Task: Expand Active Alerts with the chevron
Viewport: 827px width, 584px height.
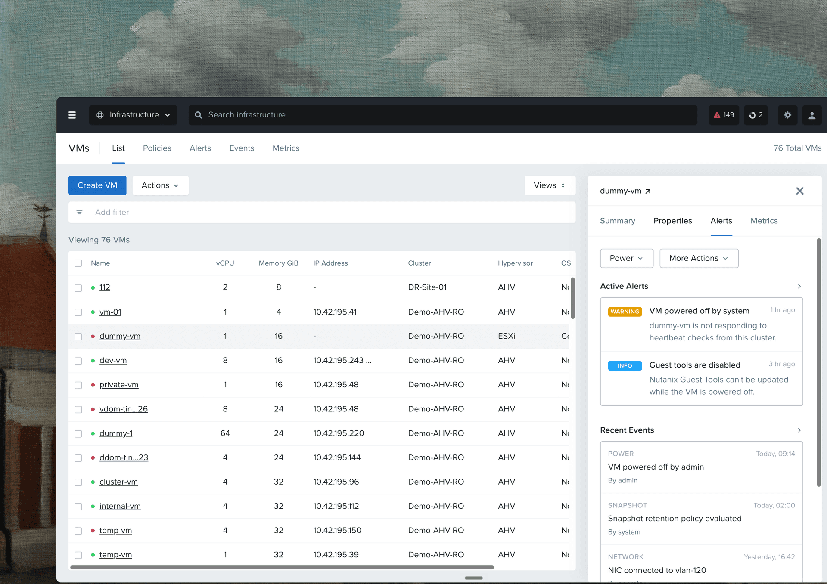Action: (799, 286)
